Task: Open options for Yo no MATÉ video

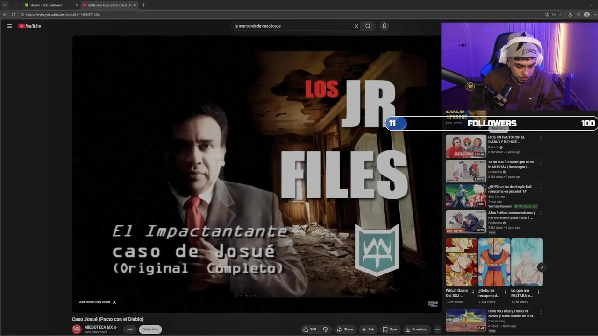Action: tap(541, 162)
